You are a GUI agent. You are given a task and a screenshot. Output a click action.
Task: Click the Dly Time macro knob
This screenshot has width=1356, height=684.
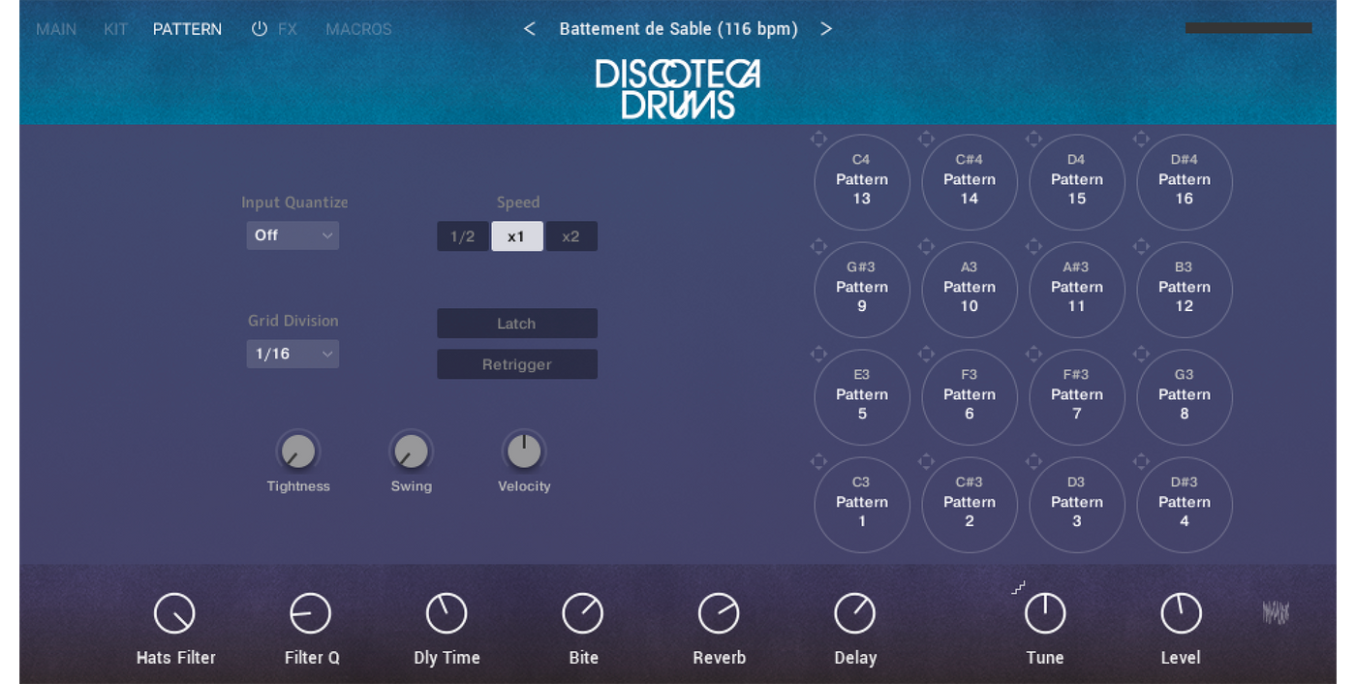point(447,613)
